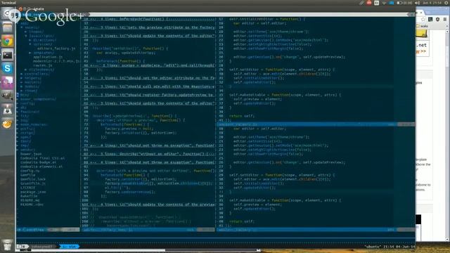
Task: Switch to the highlighted vim tmux window tab
Action: point(69,247)
